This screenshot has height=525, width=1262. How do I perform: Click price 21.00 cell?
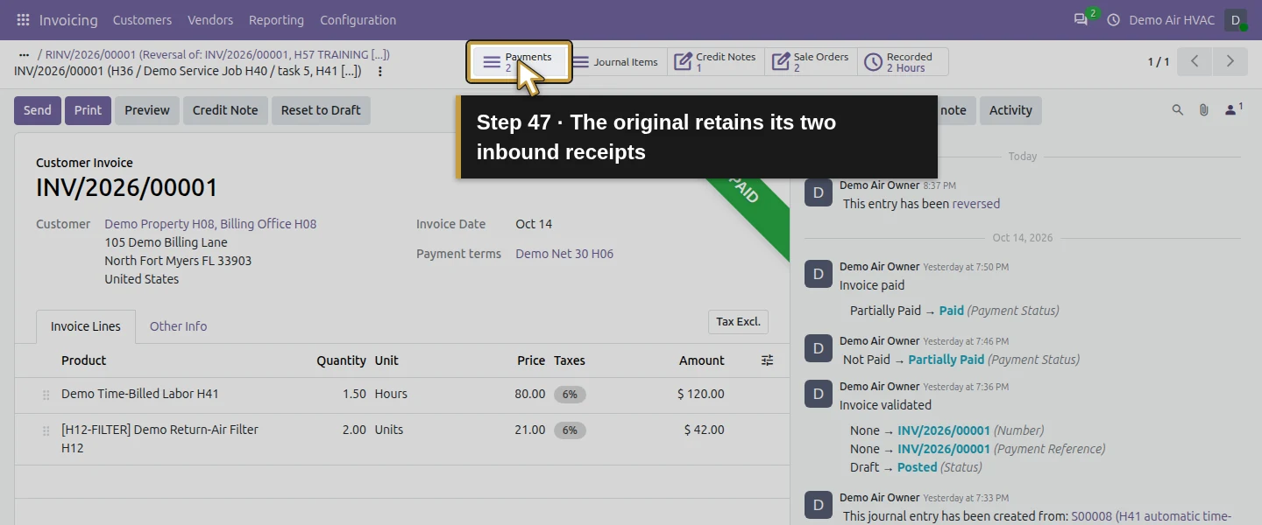[529, 430]
